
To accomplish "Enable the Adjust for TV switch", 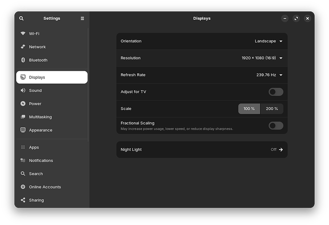I will (276, 92).
